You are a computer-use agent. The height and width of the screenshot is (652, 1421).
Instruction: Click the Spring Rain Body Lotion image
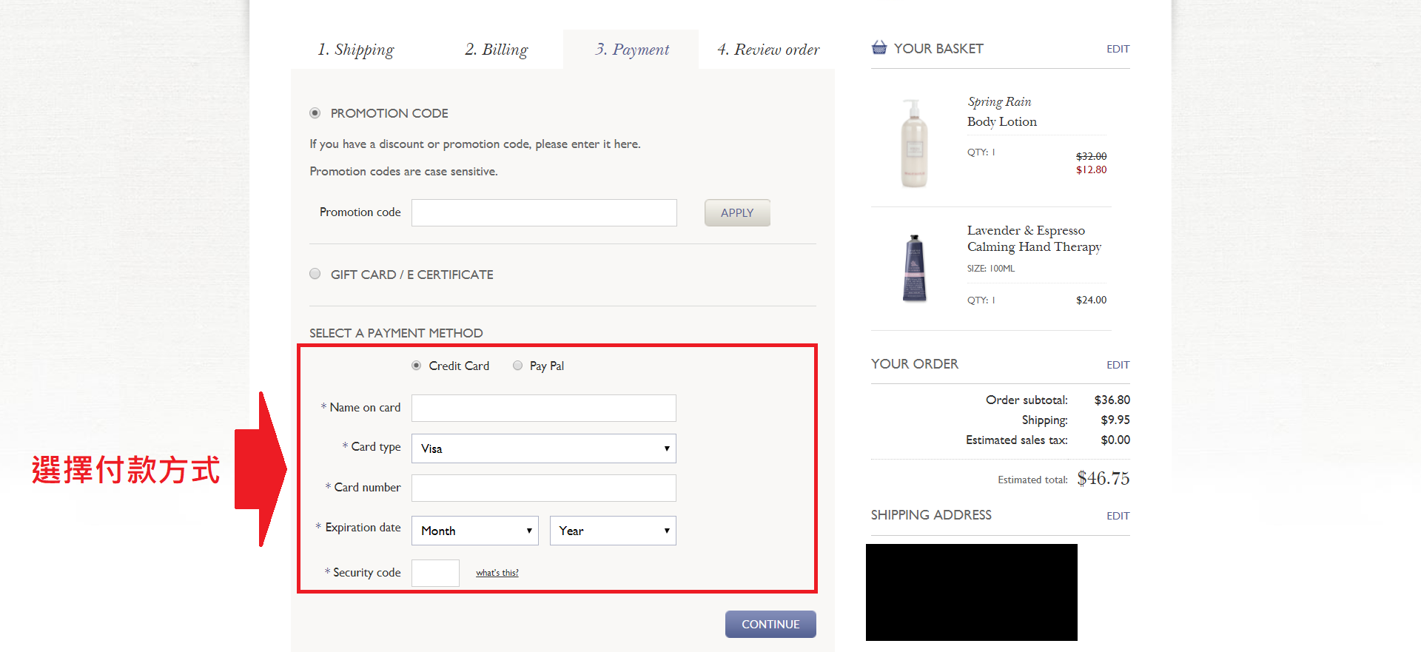(914, 143)
